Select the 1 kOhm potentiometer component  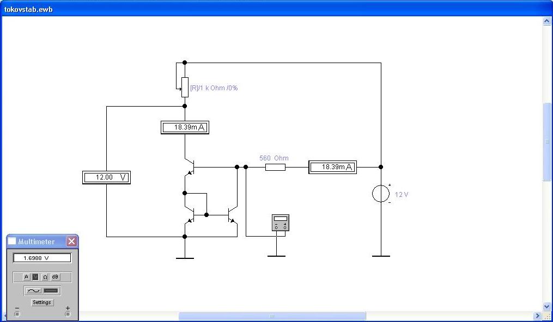(185, 87)
